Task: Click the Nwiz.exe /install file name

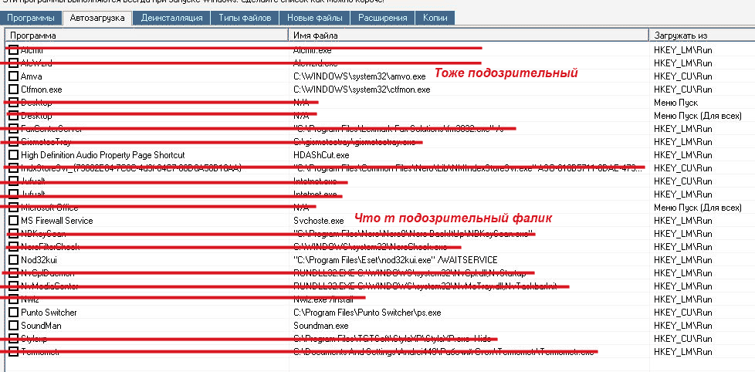Action: click(x=323, y=299)
